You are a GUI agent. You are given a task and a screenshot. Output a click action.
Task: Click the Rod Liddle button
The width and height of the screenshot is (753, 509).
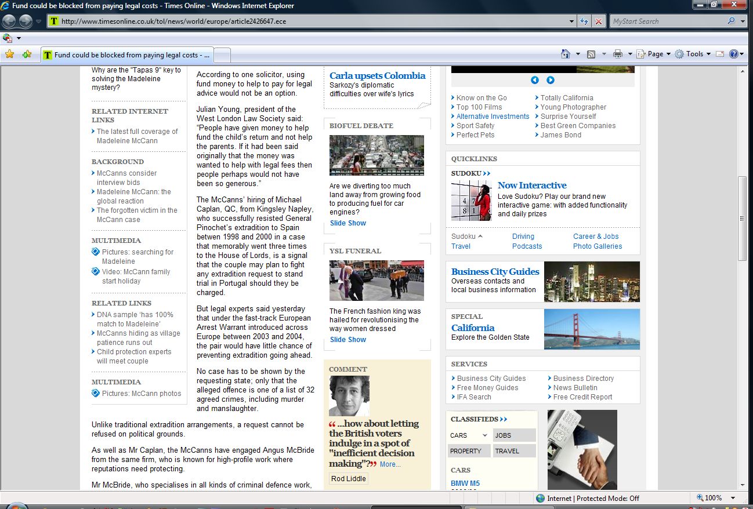[349, 478]
